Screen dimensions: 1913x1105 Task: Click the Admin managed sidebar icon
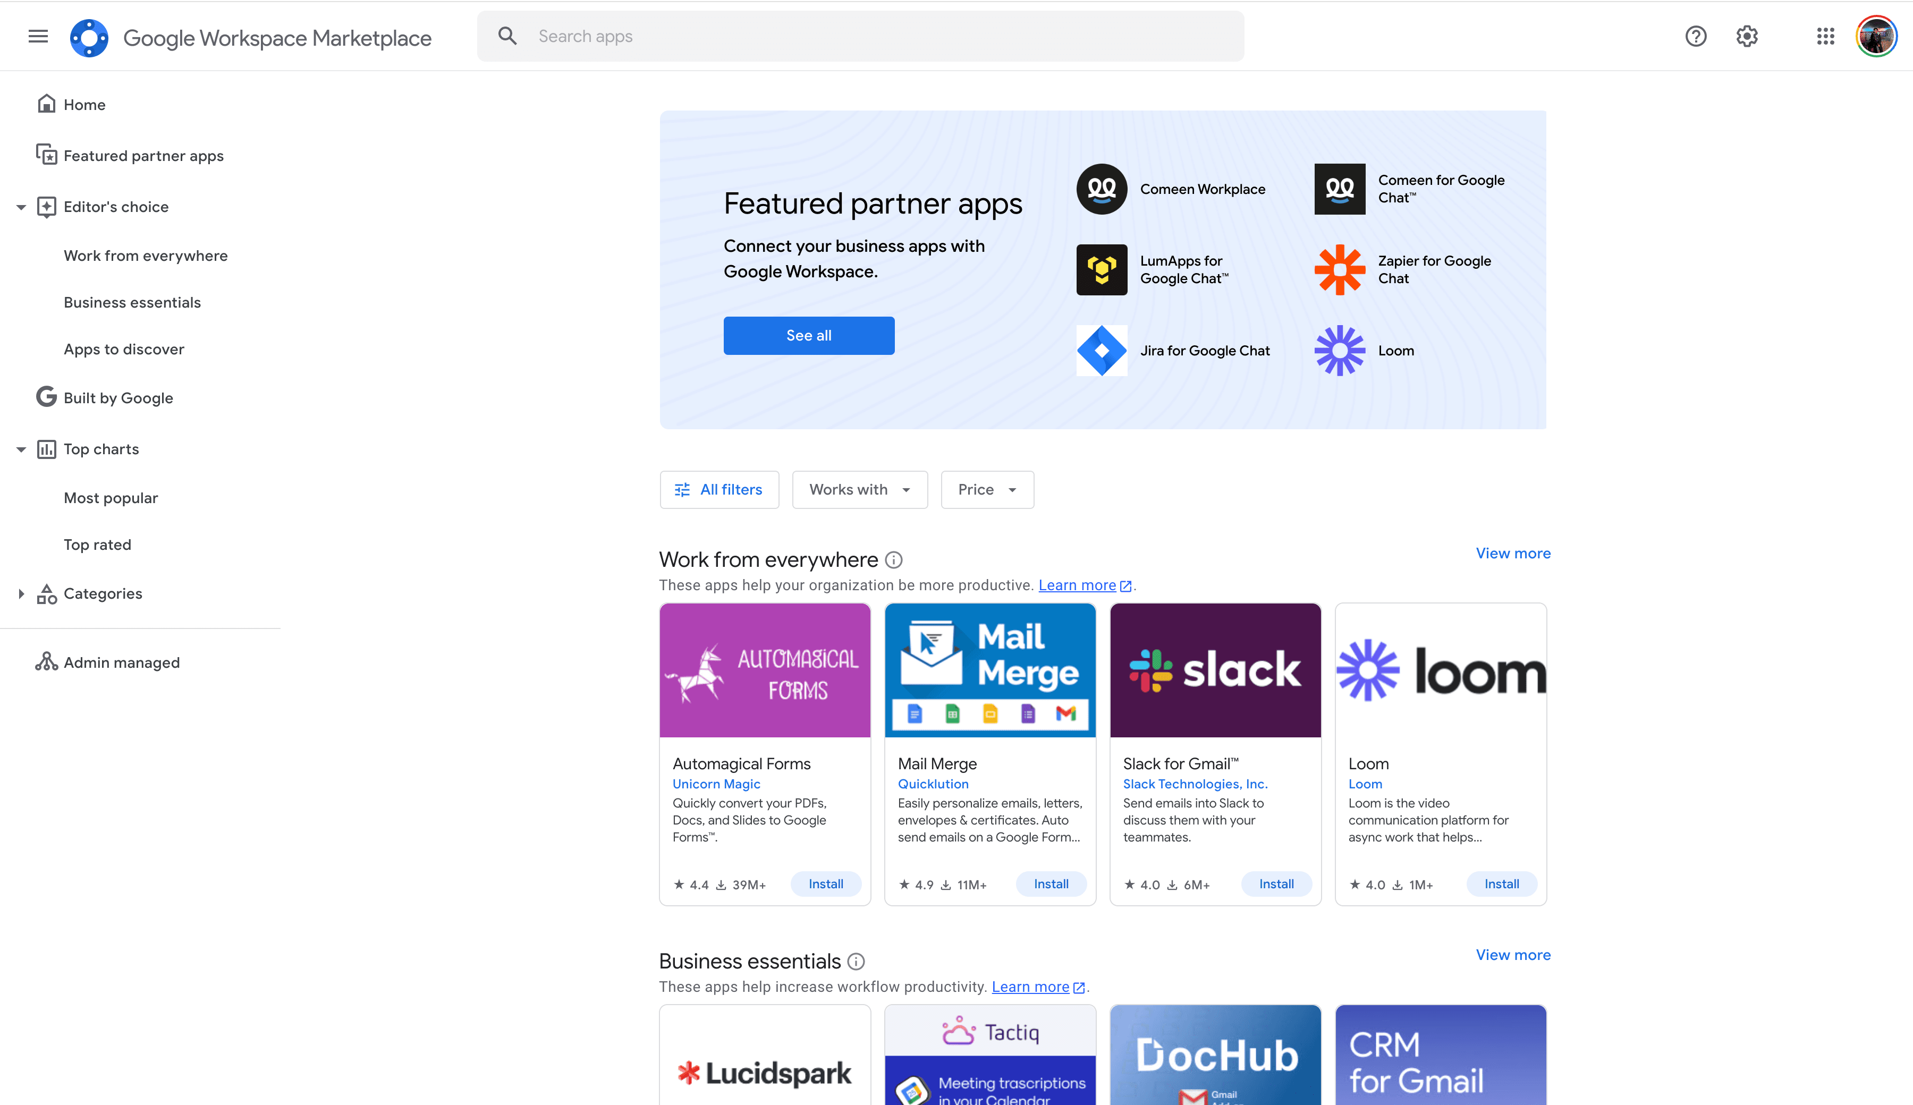tap(46, 662)
